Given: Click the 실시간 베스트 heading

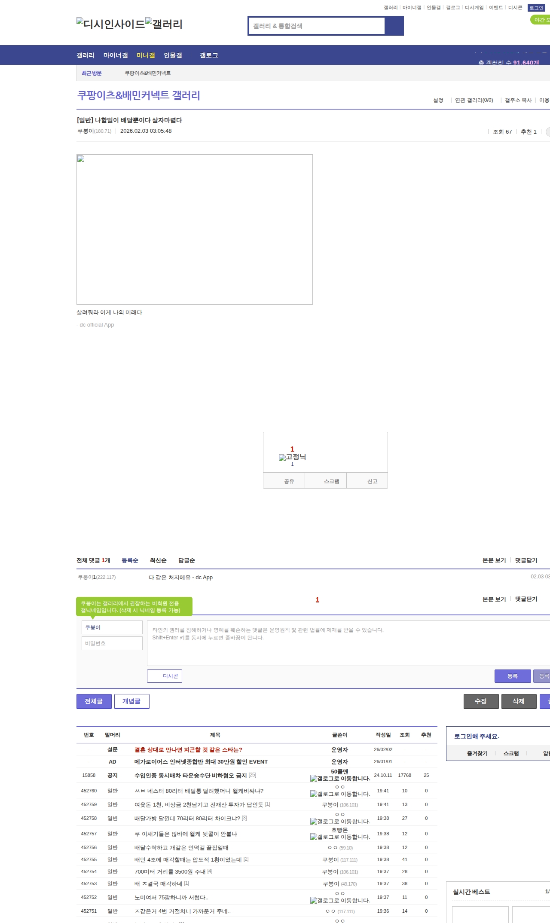Looking at the screenshot, I should [471, 892].
